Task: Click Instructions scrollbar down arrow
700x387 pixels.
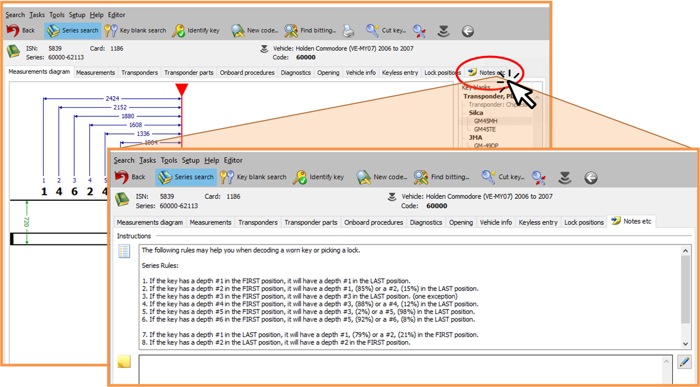Action: coord(686,344)
